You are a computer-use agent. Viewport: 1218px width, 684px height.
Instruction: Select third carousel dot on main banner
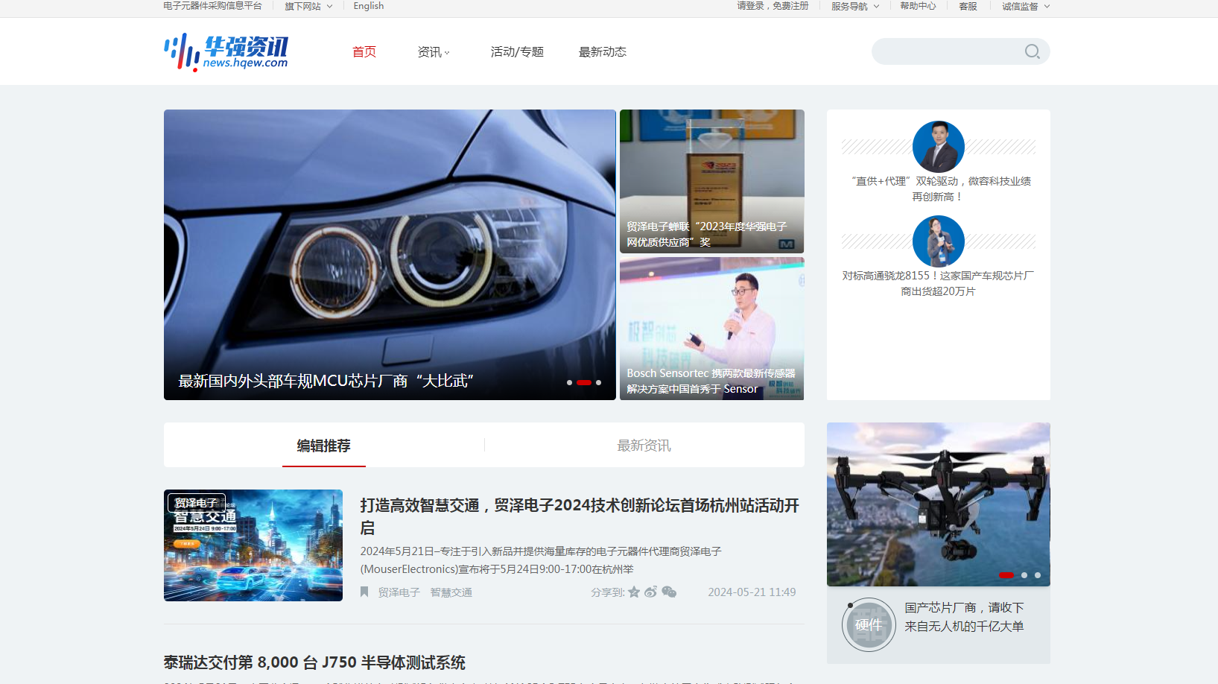[598, 382]
